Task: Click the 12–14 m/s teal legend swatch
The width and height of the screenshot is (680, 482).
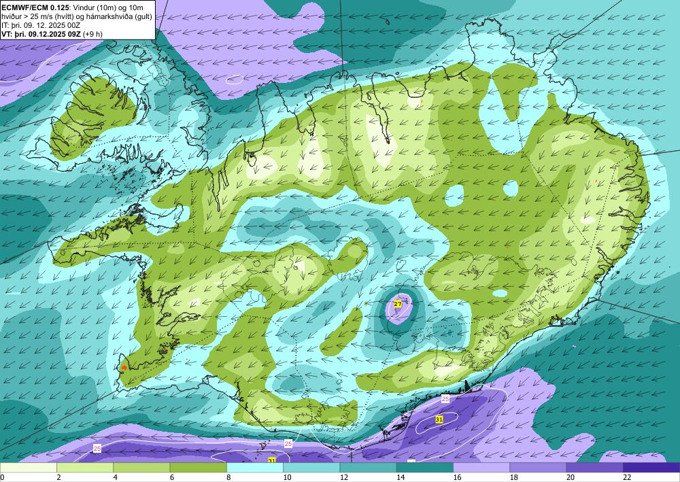Action: pos(368,468)
